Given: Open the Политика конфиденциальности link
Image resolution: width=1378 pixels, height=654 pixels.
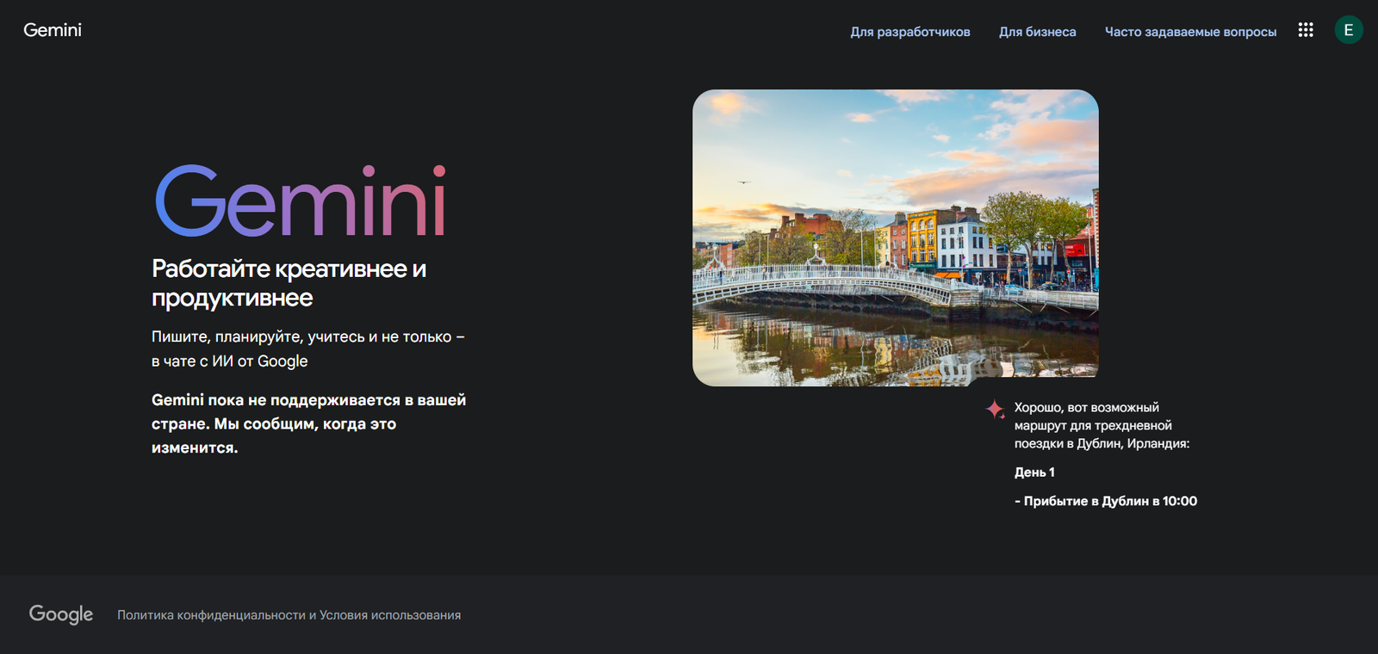Looking at the screenshot, I should [x=211, y=615].
